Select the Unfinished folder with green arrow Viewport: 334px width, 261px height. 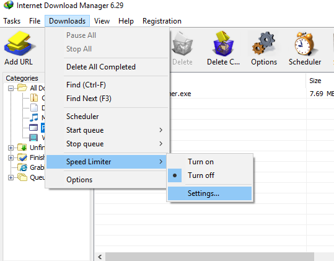22,147
